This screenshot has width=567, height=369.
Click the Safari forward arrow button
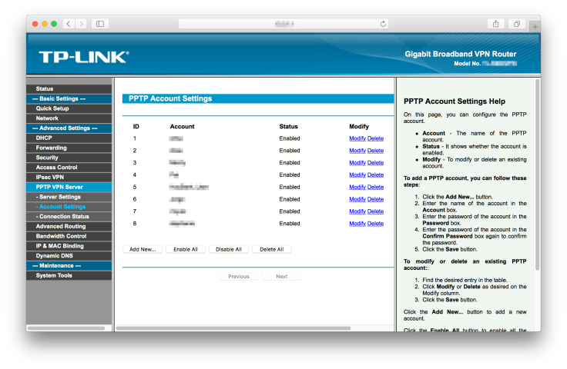82,24
